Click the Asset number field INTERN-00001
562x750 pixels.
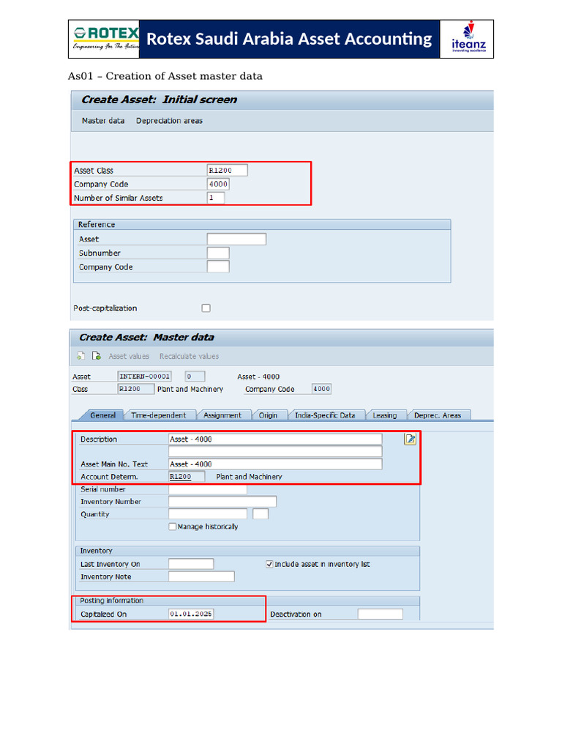click(x=144, y=376)
